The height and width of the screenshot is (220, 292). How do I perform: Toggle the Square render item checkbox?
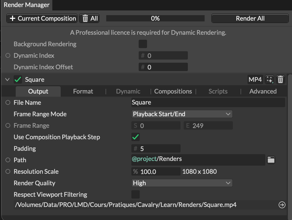[18, 80]
